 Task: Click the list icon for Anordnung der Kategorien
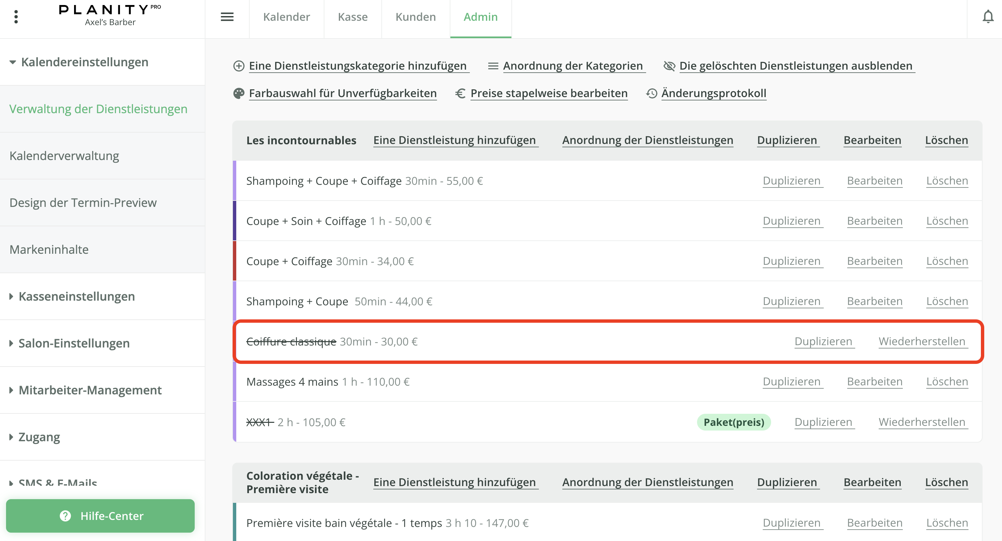(493, 66)
